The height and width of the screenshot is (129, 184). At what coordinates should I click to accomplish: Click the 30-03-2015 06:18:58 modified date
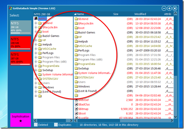tap(148, 32)
